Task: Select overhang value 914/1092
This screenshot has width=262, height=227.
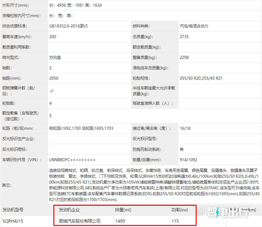Action: point(188,160)
